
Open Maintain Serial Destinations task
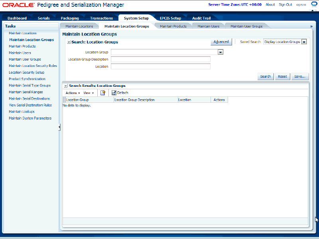(29, 98)
